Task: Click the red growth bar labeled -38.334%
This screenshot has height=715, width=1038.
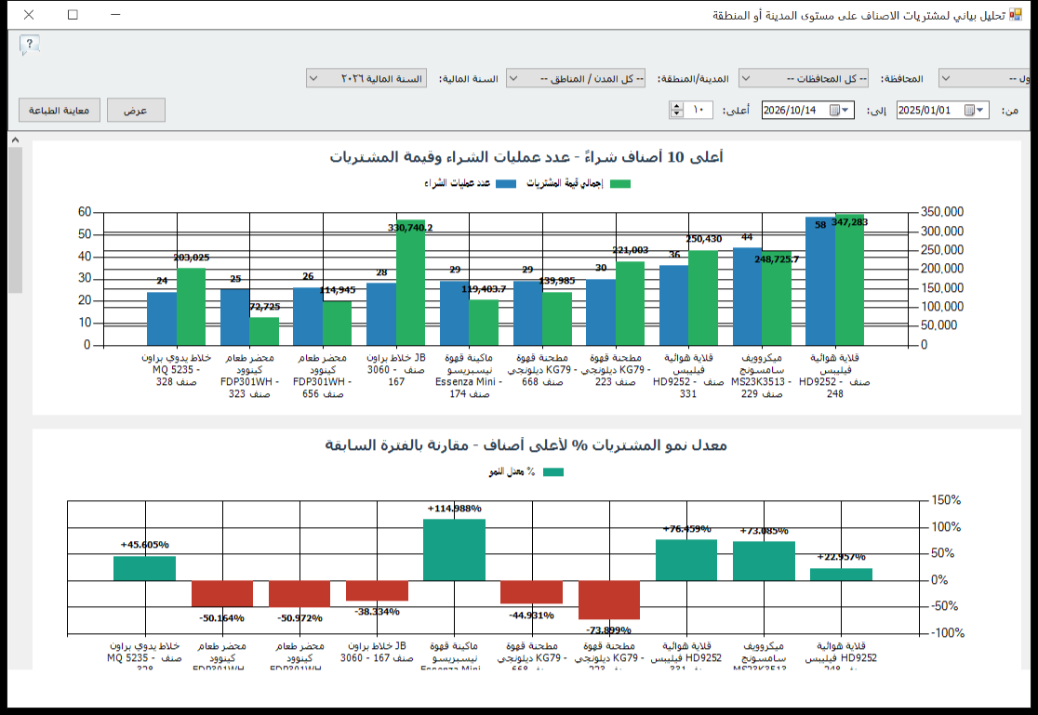Action: 378,590
